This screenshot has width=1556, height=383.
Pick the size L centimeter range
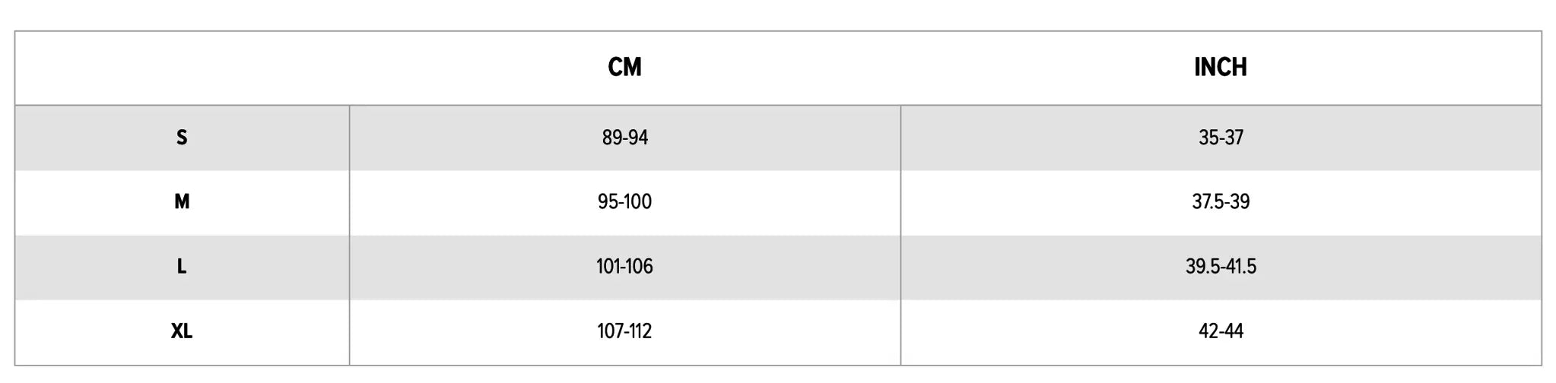pyautogui.click(x=624, y=267)
